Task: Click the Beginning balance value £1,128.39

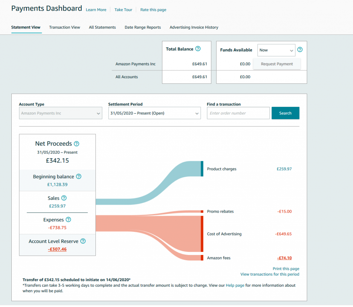Action: [57, 185]
